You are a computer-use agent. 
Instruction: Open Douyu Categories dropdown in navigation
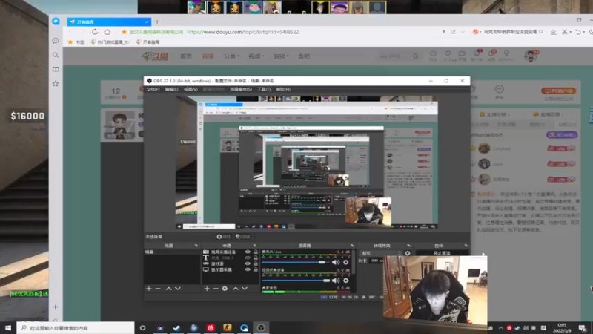[231, 56]
